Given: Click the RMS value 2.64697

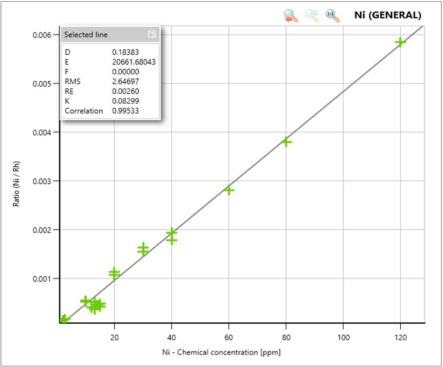Looking at the screenshot, I should pyautogui.click(x=126, y=81).
